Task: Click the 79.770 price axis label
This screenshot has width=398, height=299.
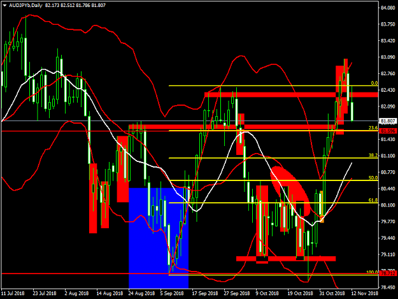Action: pos(388,221)
